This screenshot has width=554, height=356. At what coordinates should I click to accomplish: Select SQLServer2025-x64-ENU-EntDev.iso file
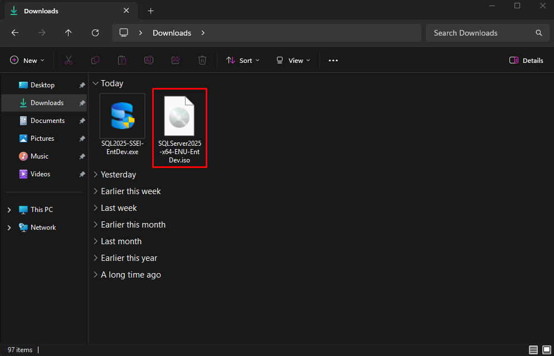[x=179, y=128]
